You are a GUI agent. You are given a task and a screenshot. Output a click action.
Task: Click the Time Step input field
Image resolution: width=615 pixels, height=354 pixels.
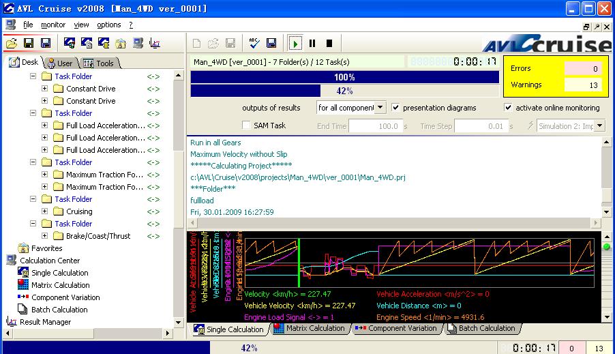(x=481, y=126)
